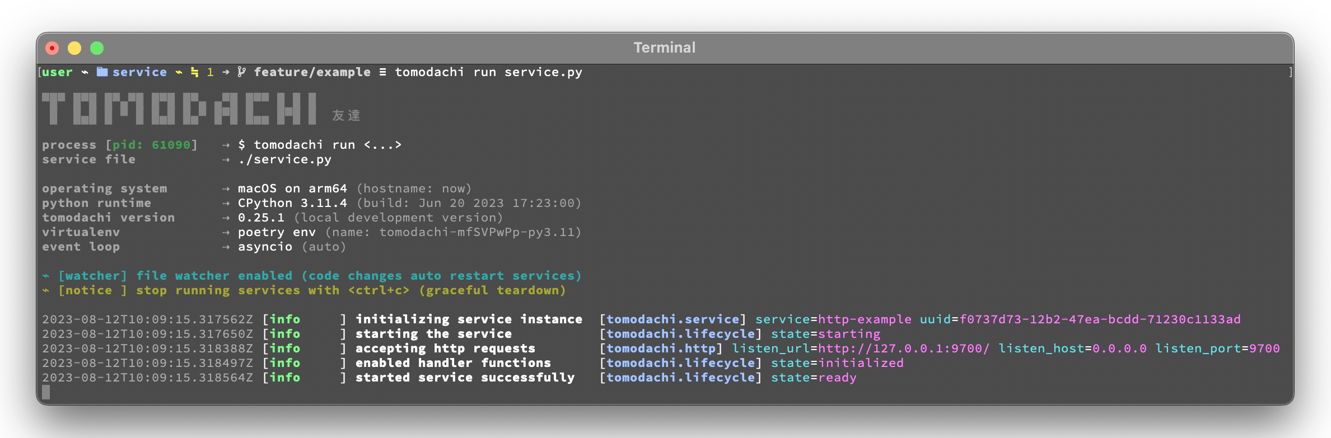Click 'accepting http requests' log message

(446, 348)
